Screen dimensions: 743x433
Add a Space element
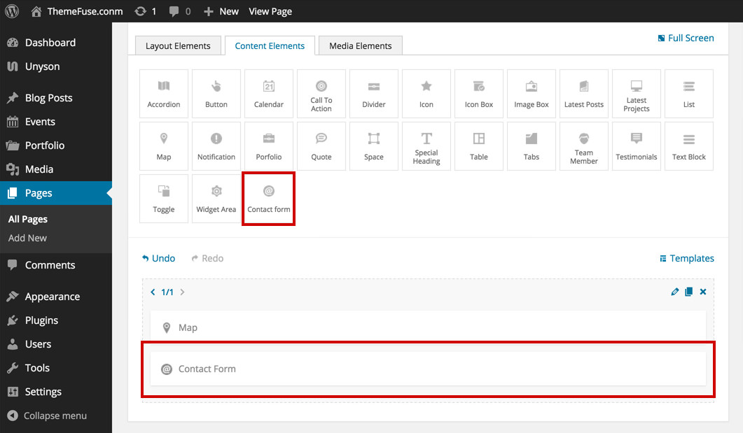(x=374, y=146)
